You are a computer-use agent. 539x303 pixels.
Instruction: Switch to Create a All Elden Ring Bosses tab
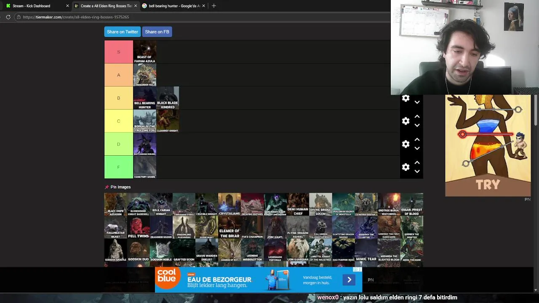[x=105, y=6]
